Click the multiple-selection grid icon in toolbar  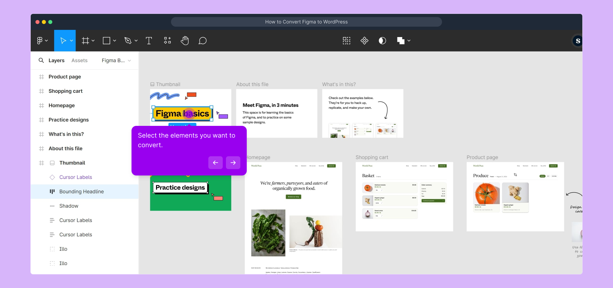tap(347, 41)
